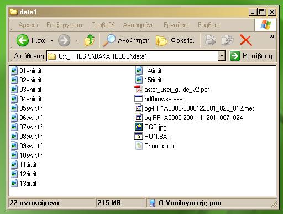Select the 07swir.tif file icon
The image size is (283, 214).
coord(14,127)
